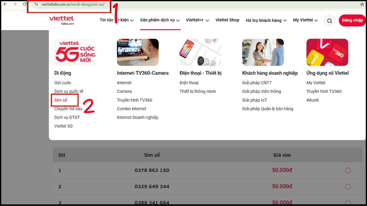Select the Viettel Shop menu item
This screenshot has width=367, height=206.
[x=227, y=20]
